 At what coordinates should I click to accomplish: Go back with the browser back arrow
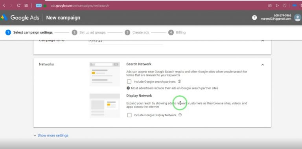pyautogui.click(x=4, y=6)
